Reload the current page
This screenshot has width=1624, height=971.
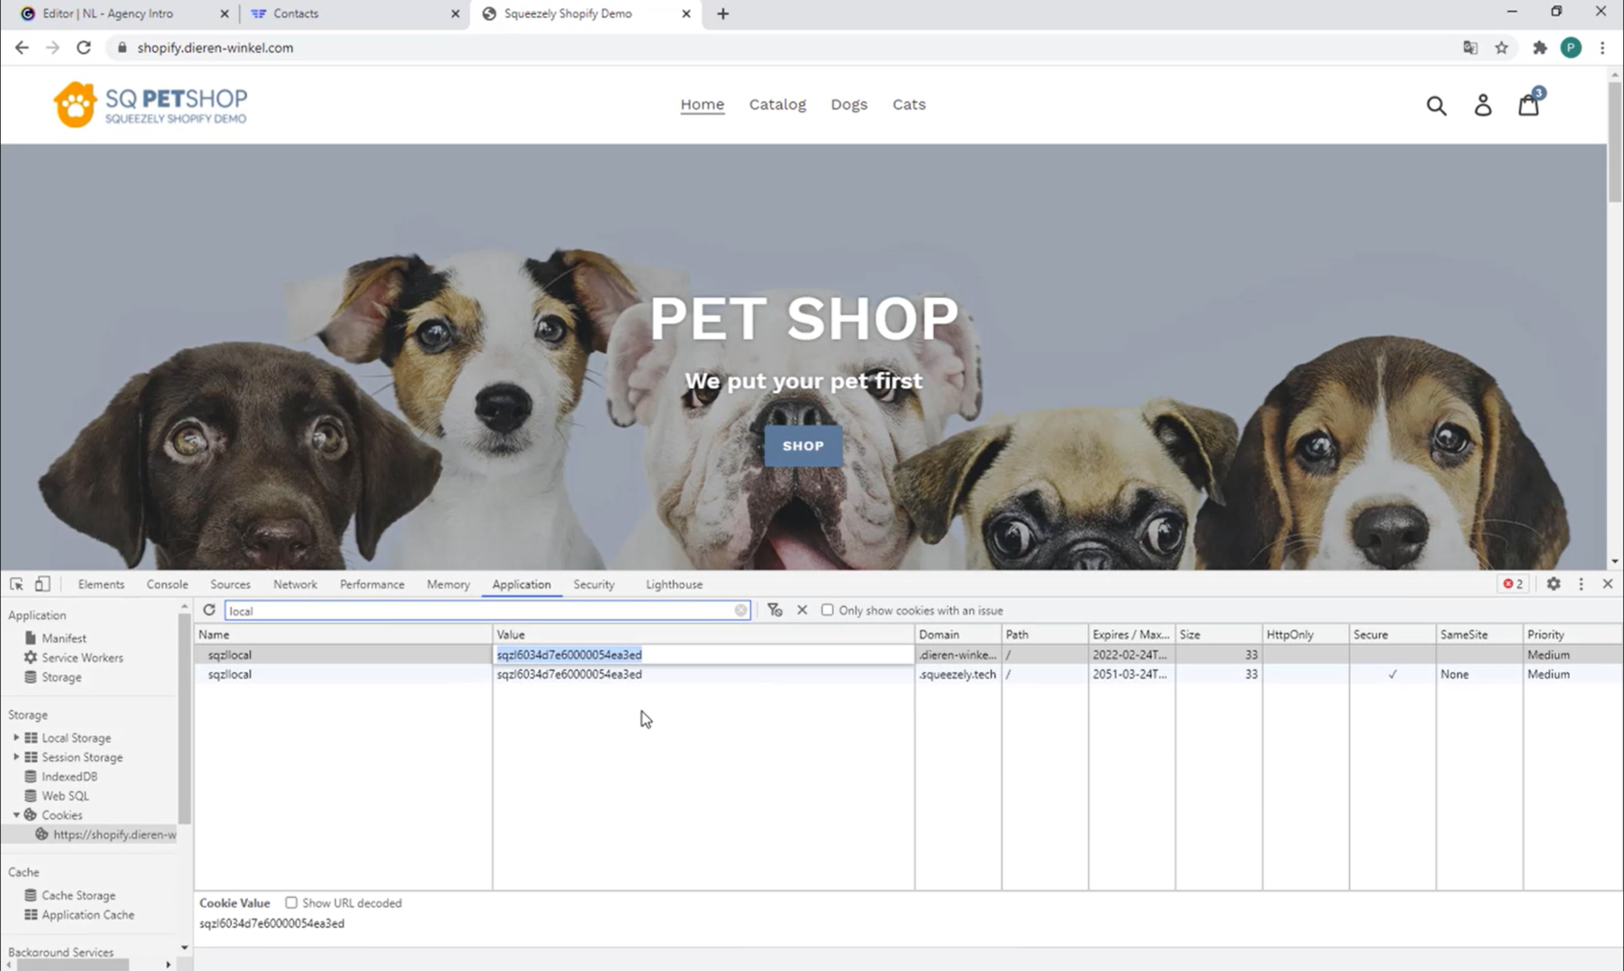(83, 47)
